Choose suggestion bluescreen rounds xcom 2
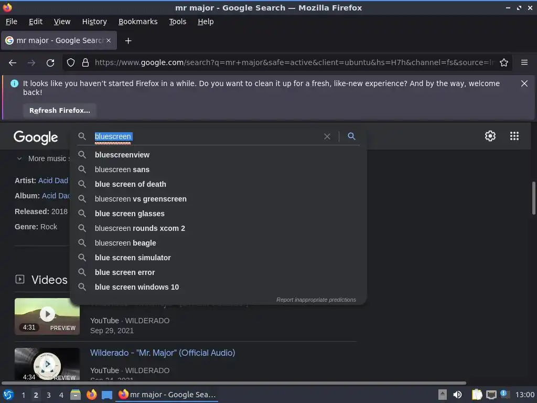Image resolution: width=537 pixels, height=403 pixels. click(218, 229)
